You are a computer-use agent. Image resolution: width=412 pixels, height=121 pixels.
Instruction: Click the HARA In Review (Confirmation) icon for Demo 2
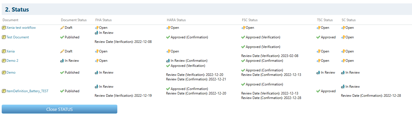(168, 61)
